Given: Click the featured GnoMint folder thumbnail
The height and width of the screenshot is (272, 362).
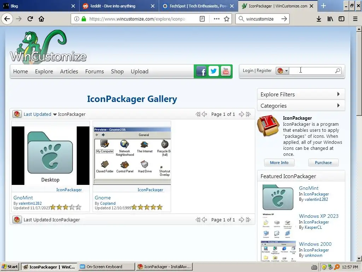Looking at the screenshot, I should (x=278, y=197).
